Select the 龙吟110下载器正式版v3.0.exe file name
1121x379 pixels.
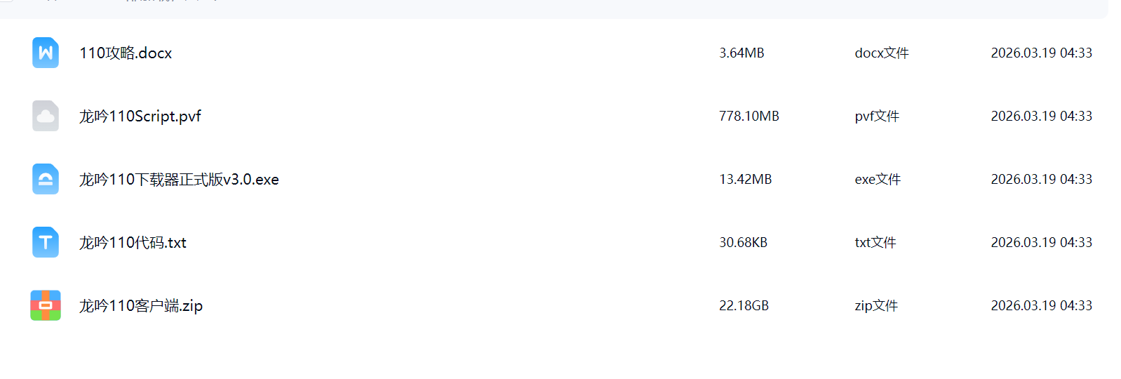(179, 180)
